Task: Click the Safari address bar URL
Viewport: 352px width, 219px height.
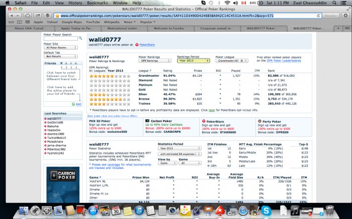Action: coord(167,16)
